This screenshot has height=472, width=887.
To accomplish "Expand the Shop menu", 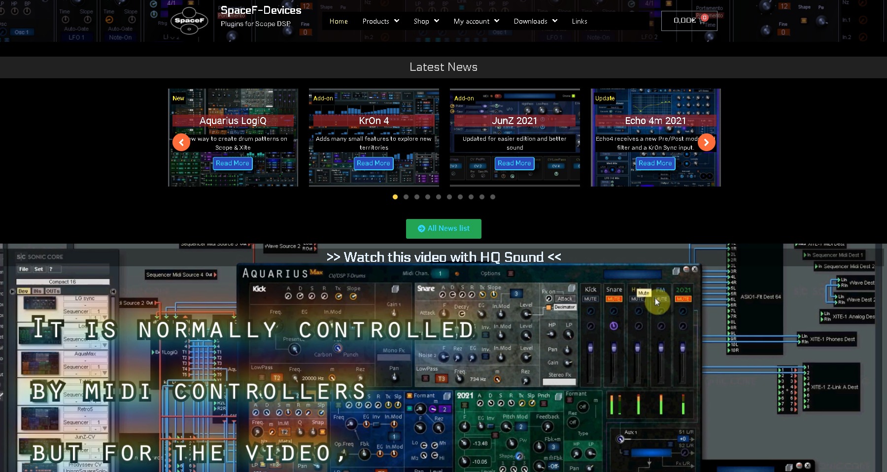I will tap(426, 21).
